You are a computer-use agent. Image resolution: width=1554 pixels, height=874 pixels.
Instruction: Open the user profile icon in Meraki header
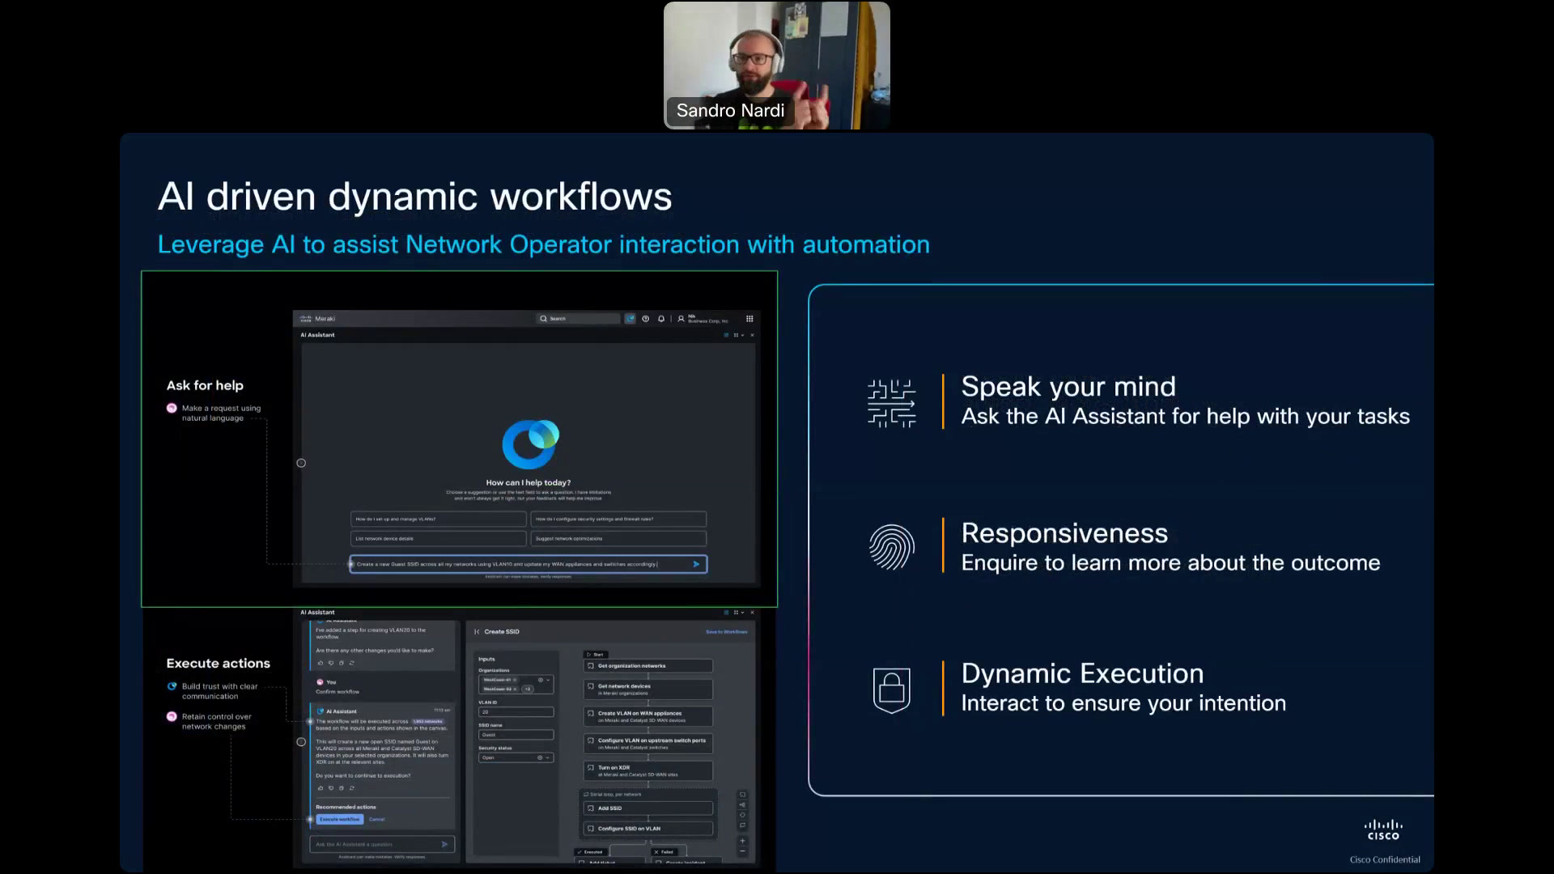click(x=681, y=319)
